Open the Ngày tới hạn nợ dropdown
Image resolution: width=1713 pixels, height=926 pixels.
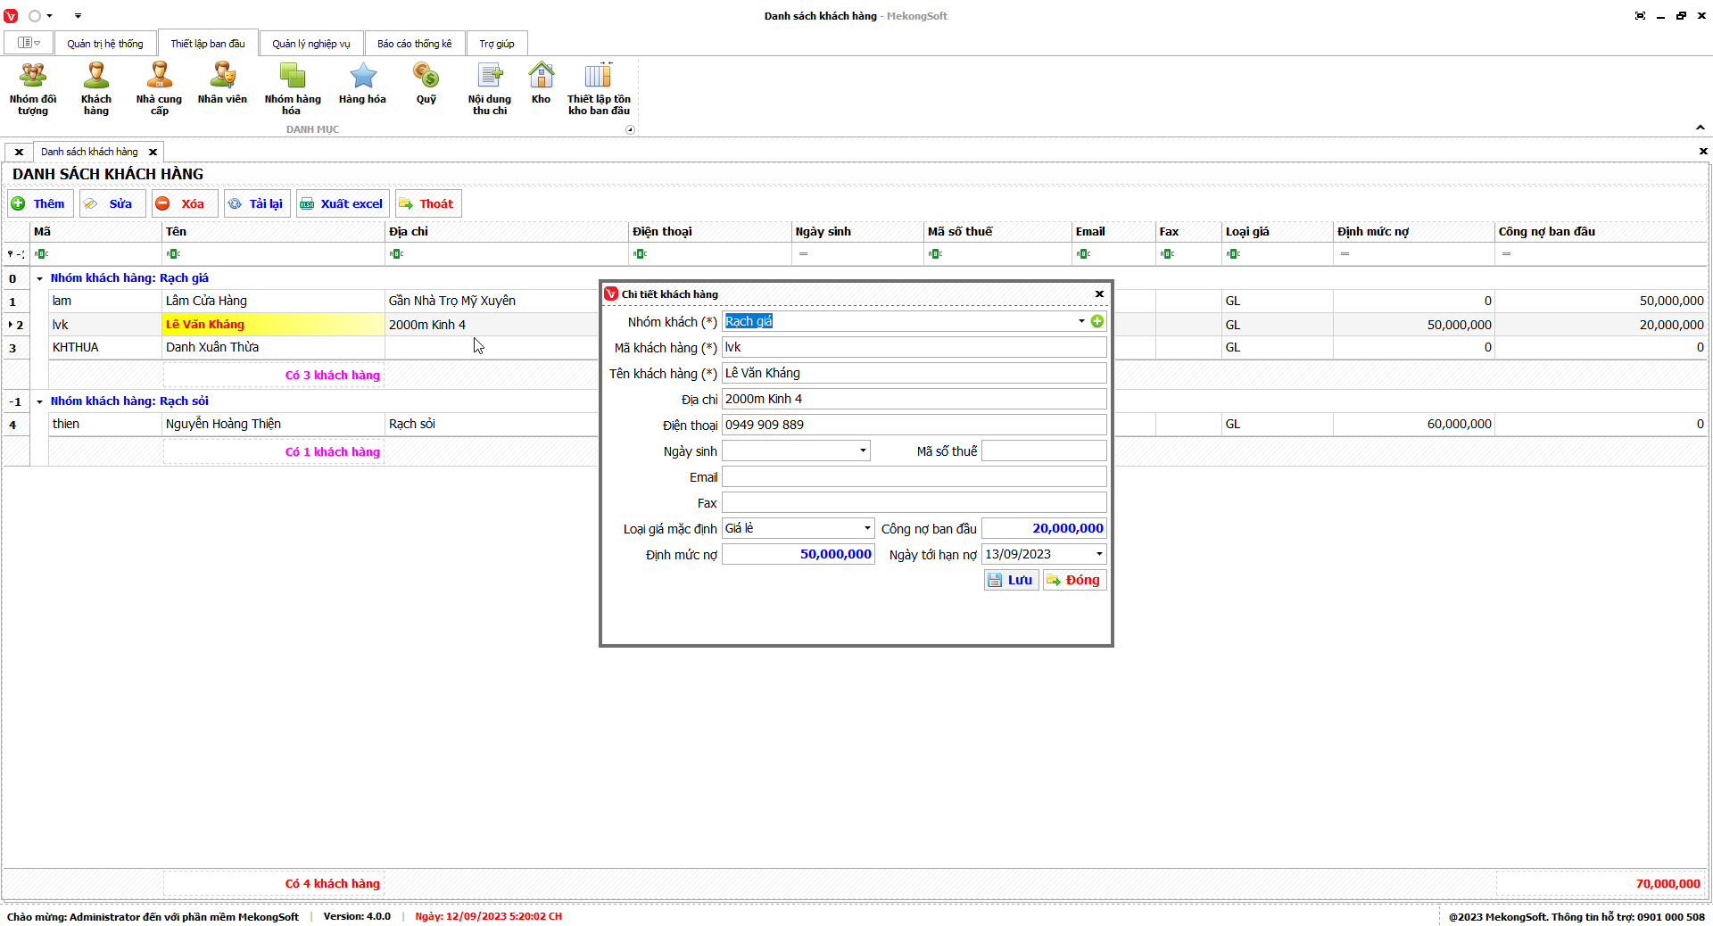tap(1099, 555)
